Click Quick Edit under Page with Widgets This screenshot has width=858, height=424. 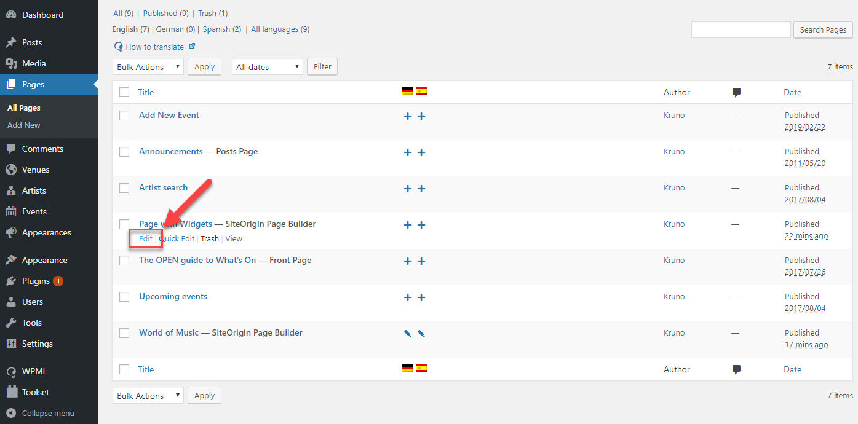point(177,238)
